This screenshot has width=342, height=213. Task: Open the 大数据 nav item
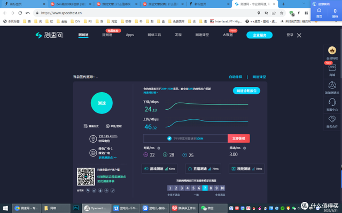[x=228, y=35]
